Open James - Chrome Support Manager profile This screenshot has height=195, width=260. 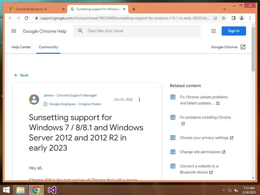pyautogui.click(x=70, y=95)
